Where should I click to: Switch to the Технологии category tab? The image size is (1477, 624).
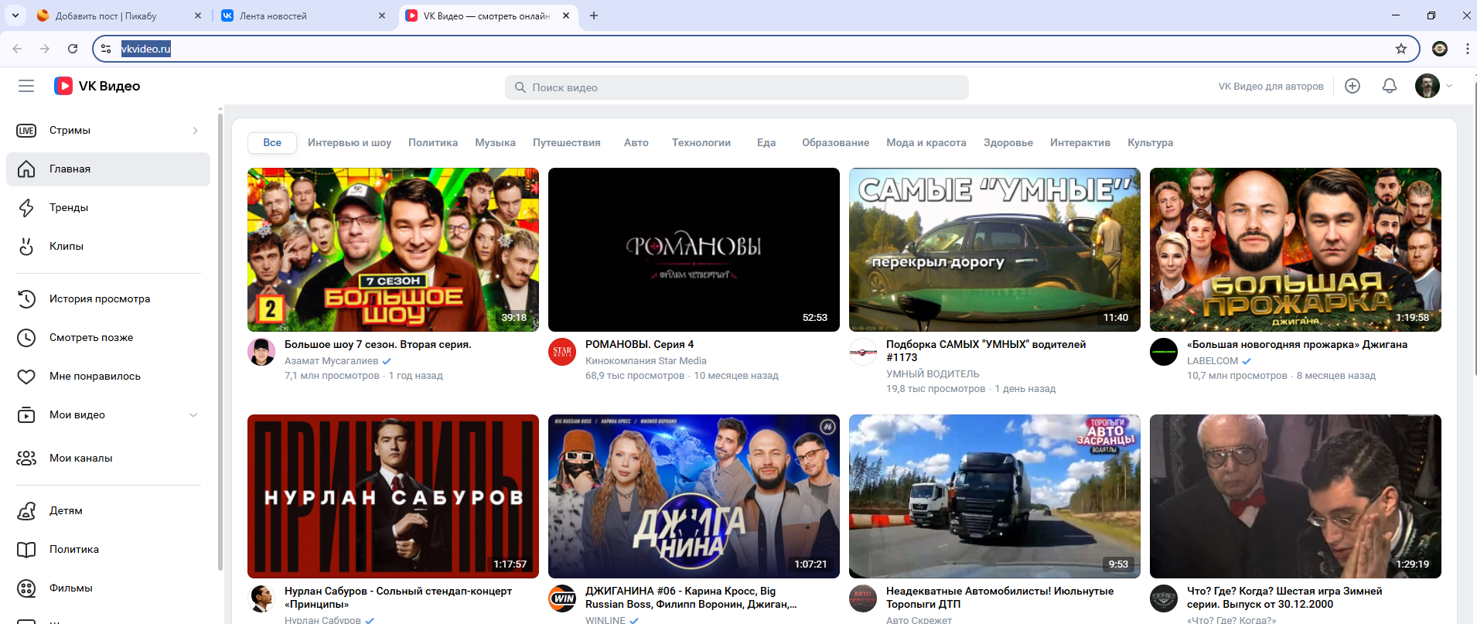click(x=701, y=142)
